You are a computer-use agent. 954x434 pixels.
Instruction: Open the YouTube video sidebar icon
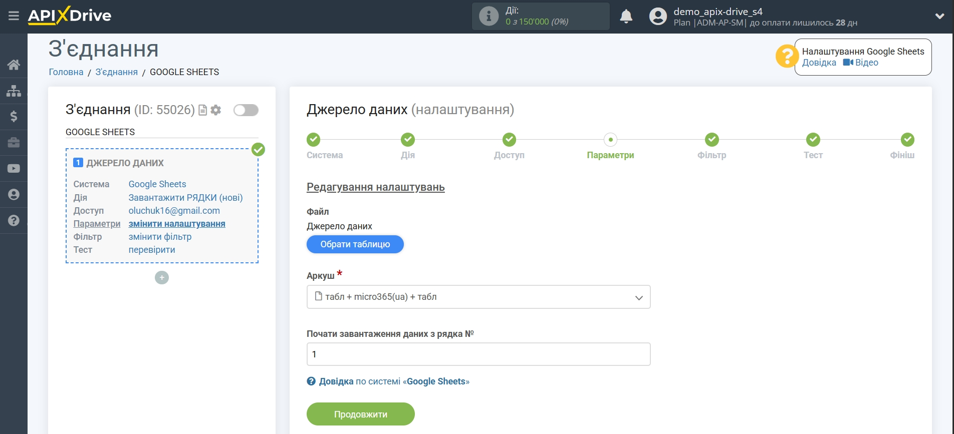14,169
